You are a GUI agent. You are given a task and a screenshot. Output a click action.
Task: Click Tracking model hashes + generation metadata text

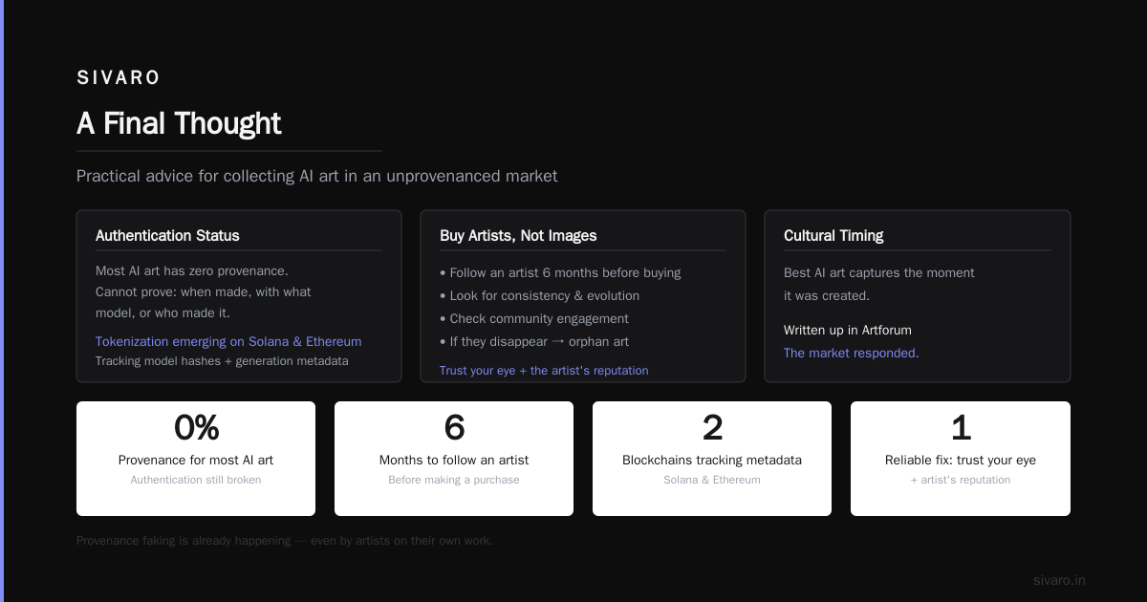point(222,361)
